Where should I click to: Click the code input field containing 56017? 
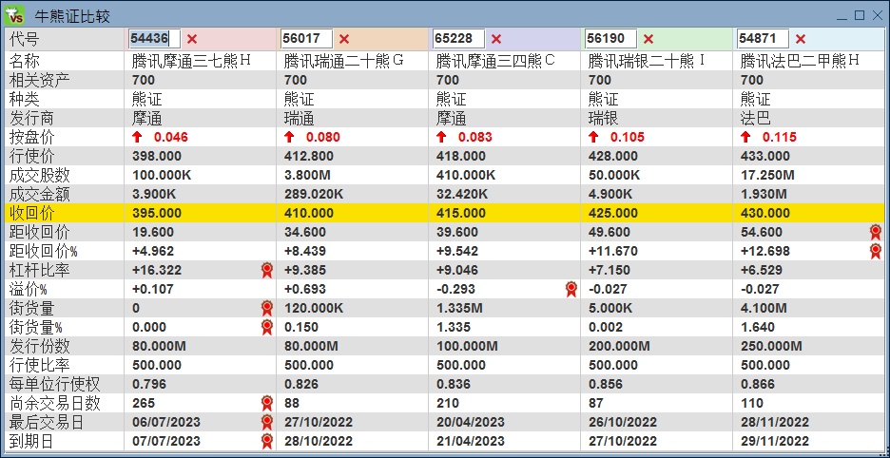coord(306,39)
